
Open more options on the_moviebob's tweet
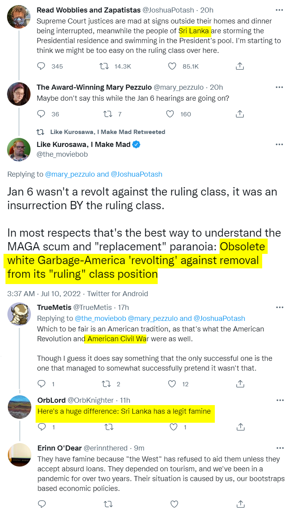pyautogui.click(x=279, y=145)
